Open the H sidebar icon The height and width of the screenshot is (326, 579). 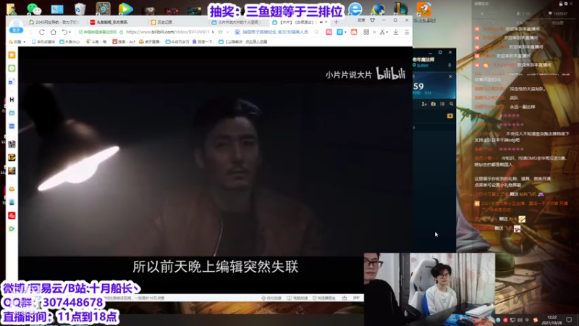tap(12, 100)
